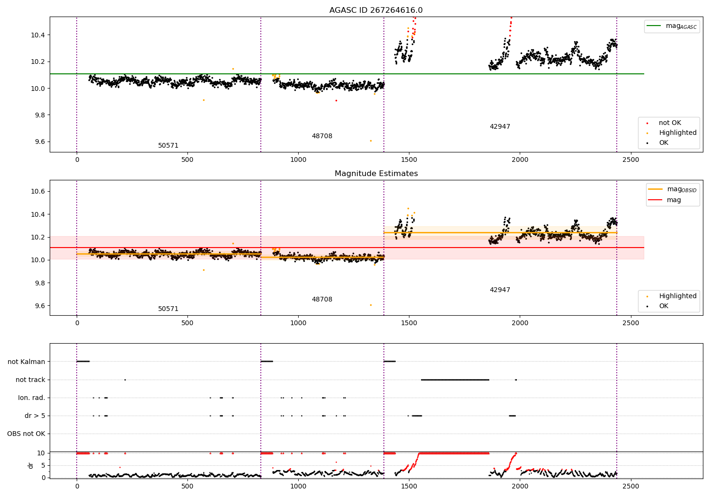This screenshot has height=497, width=710.
Task: Click the 10.2 y-tick in middle plot
Action: pyautogui.click(x=38, y=237)
